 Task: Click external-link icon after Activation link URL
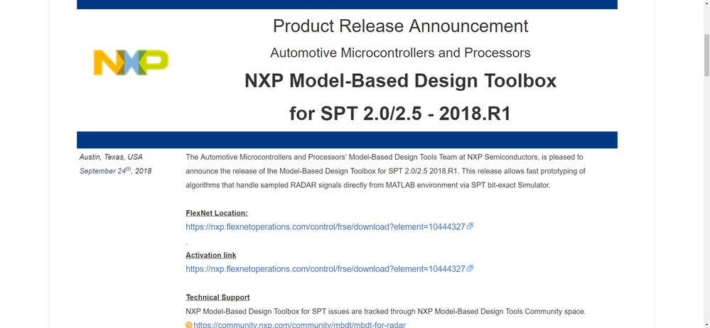tap(470, 268)
